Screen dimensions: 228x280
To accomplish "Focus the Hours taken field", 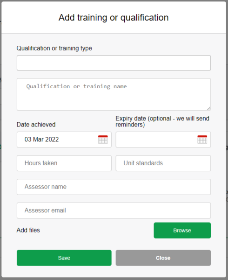I will coord(64,163).
